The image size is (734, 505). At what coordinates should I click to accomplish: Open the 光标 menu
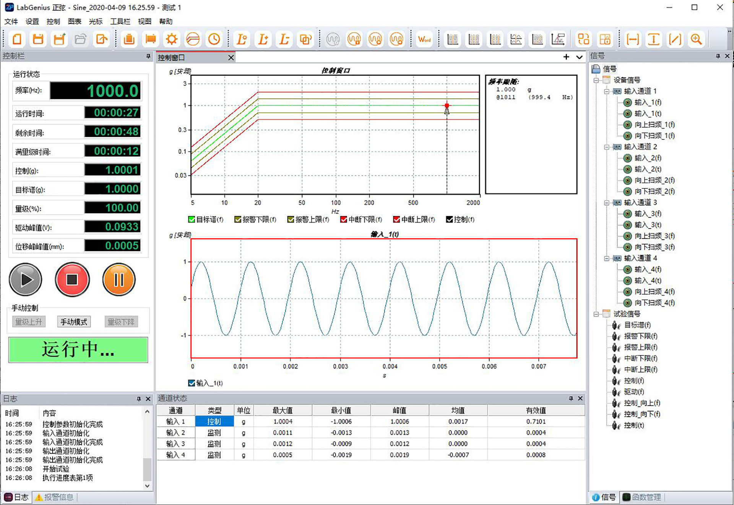(x=96, y=21)
